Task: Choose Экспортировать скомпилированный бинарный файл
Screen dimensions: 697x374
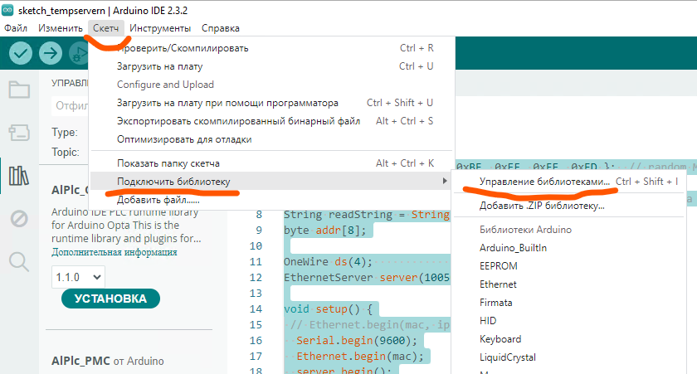Action: point(271,121)
